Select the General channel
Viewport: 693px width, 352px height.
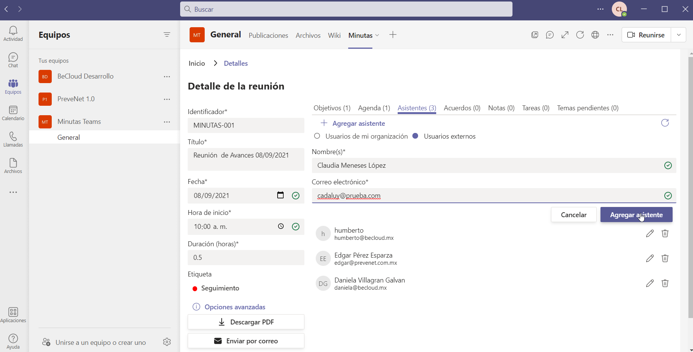pos(104,137)
